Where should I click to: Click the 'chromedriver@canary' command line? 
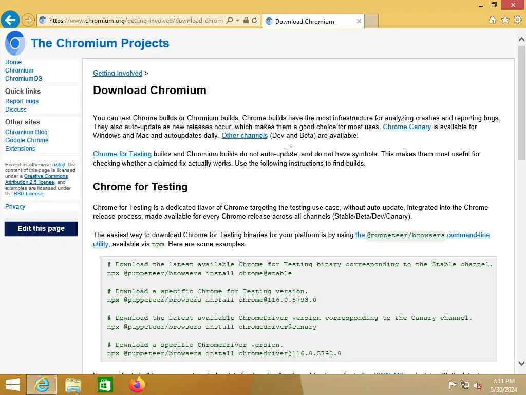[x=212, y=327]
